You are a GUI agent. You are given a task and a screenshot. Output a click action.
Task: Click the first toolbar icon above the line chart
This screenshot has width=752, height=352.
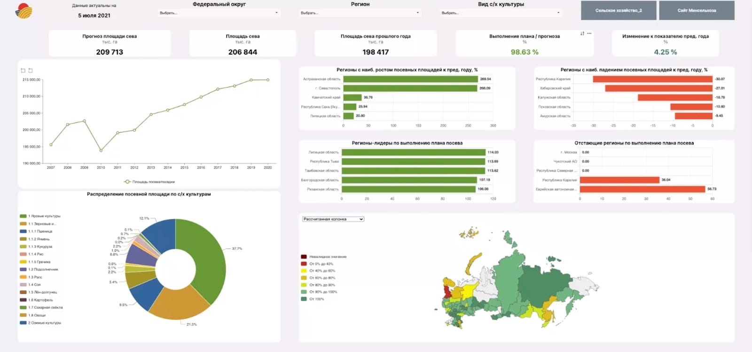(x=23, y=71)
